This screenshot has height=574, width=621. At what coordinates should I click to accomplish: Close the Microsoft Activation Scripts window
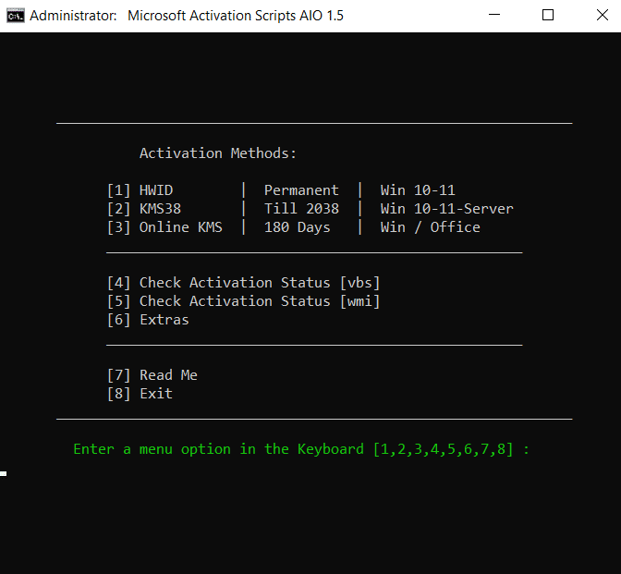pos(591,16)
